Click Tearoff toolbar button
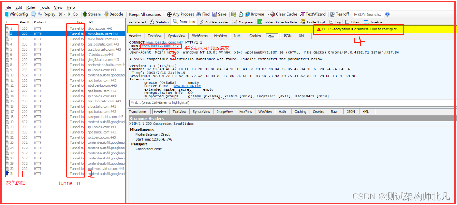Viewport: 457px width, 205px height. point(340,14)
